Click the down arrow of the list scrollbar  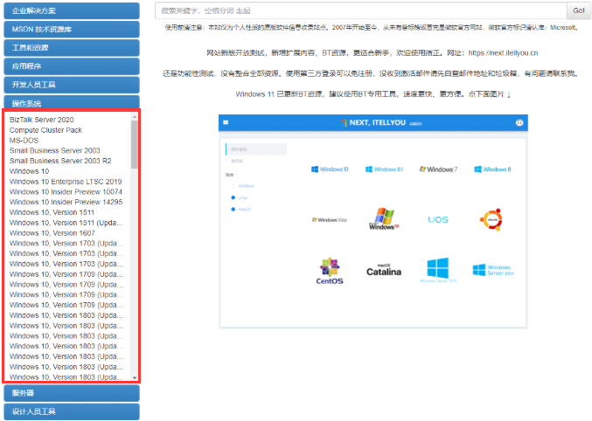(135, 377)
